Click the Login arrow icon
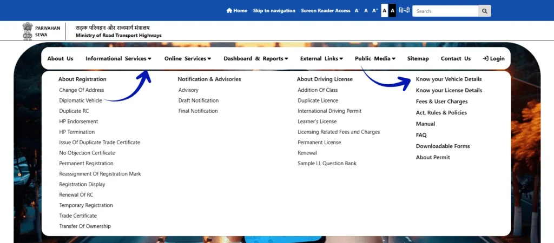The height and width of the screenshot is (243, 554). (x=485, y=58)
